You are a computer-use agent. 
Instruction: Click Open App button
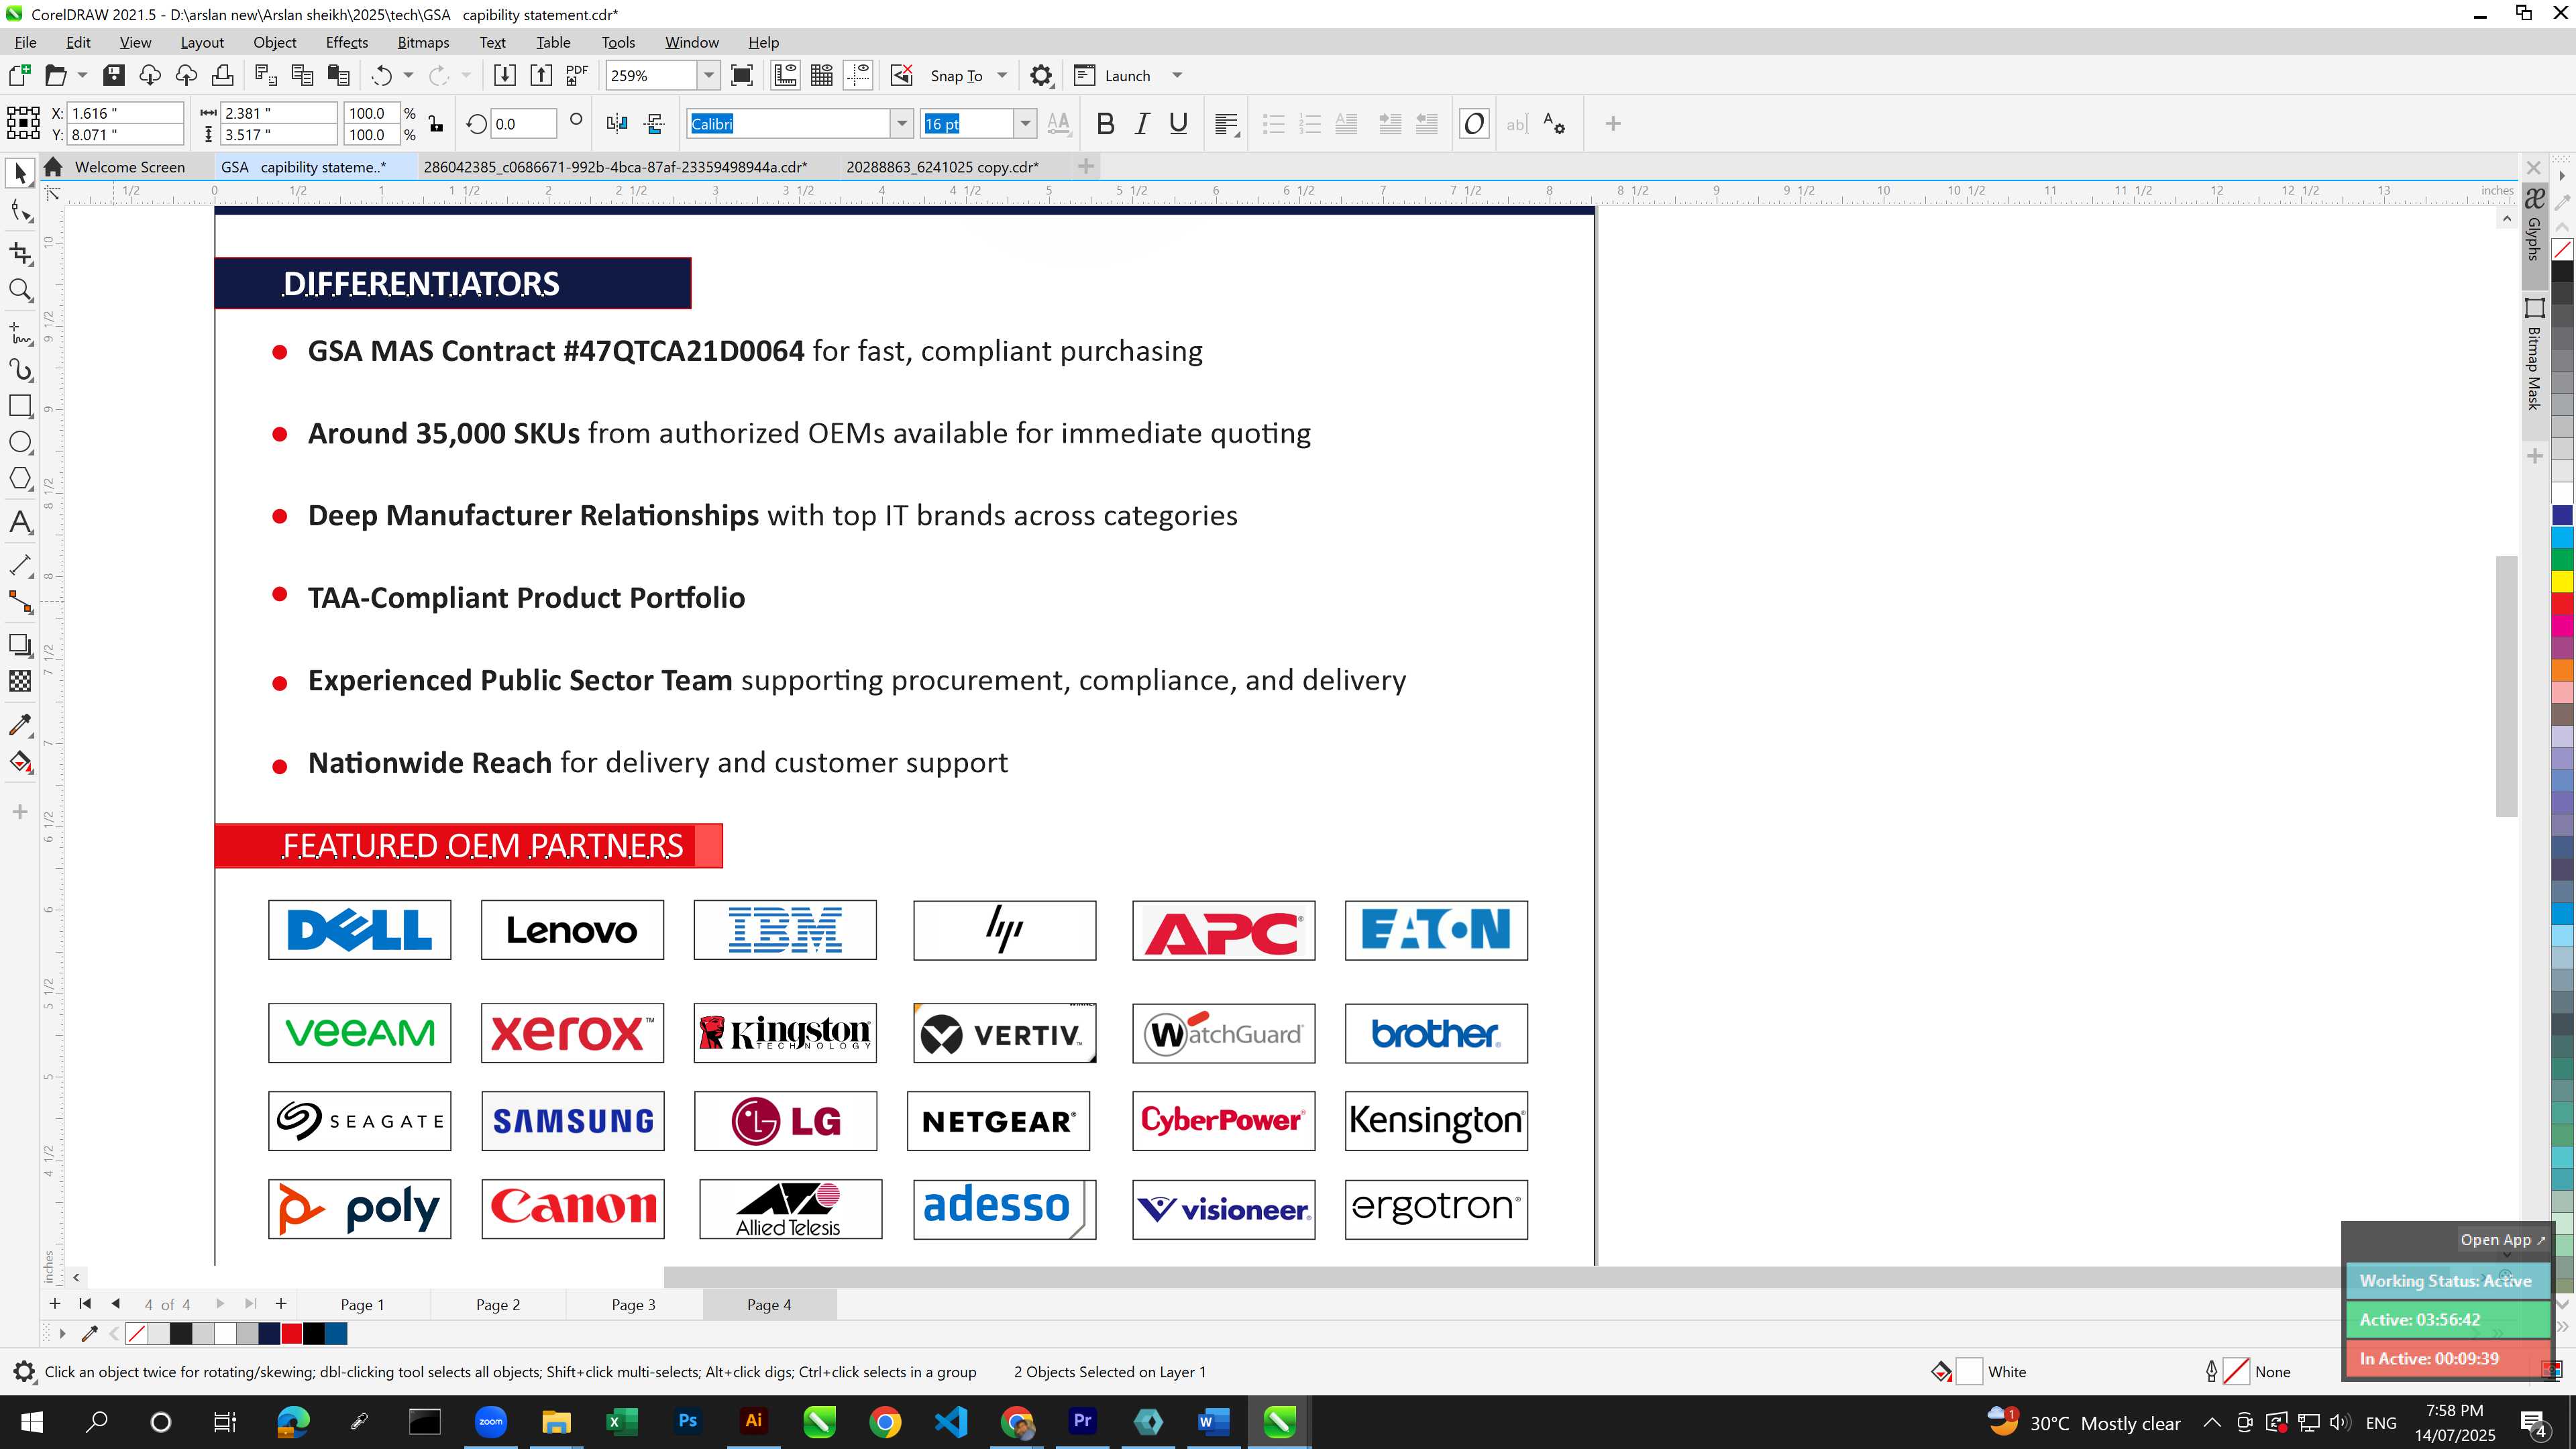tap(2502, 1240)
